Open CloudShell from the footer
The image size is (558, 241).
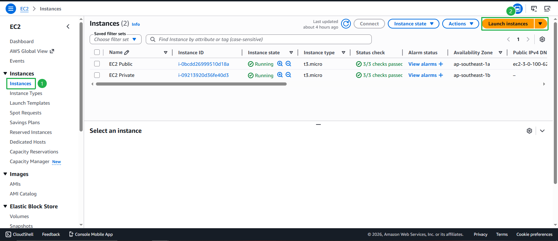(x=20, y=234)
